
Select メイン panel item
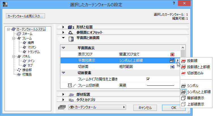(x=31, y=61)
